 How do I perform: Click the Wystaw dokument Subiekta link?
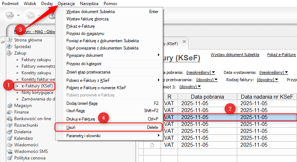235,55
